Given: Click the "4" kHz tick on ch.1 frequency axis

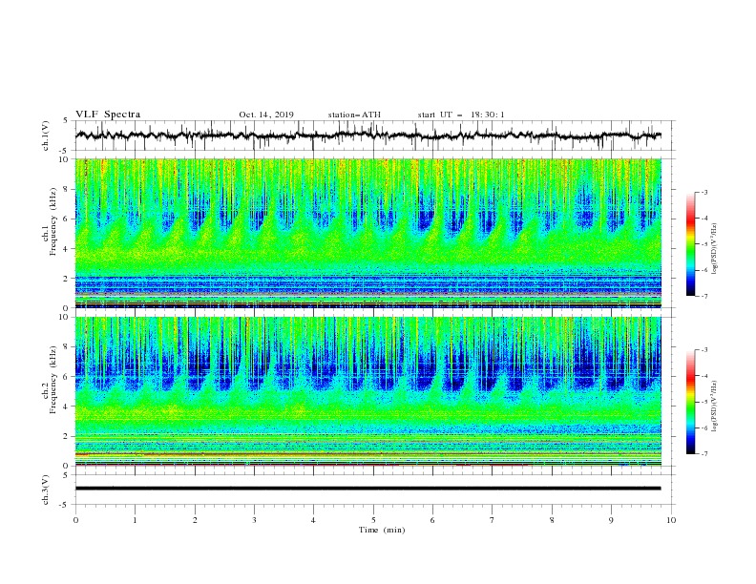Looking at the screenshot, I should [67, 249].
